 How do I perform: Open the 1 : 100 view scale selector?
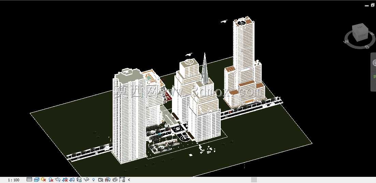pos(14,180)
